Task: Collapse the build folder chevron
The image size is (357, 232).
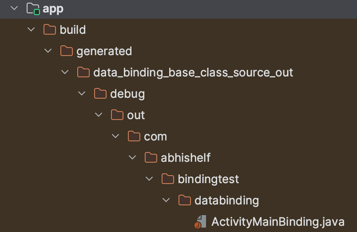Action: tap(31, 30)
